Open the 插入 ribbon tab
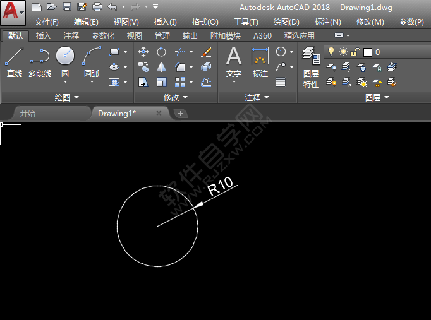Image resolution: width=431 pixels, height=320 pixels. click(x=43, y=36)
